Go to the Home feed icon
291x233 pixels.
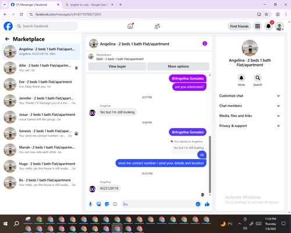coord(130,26)
